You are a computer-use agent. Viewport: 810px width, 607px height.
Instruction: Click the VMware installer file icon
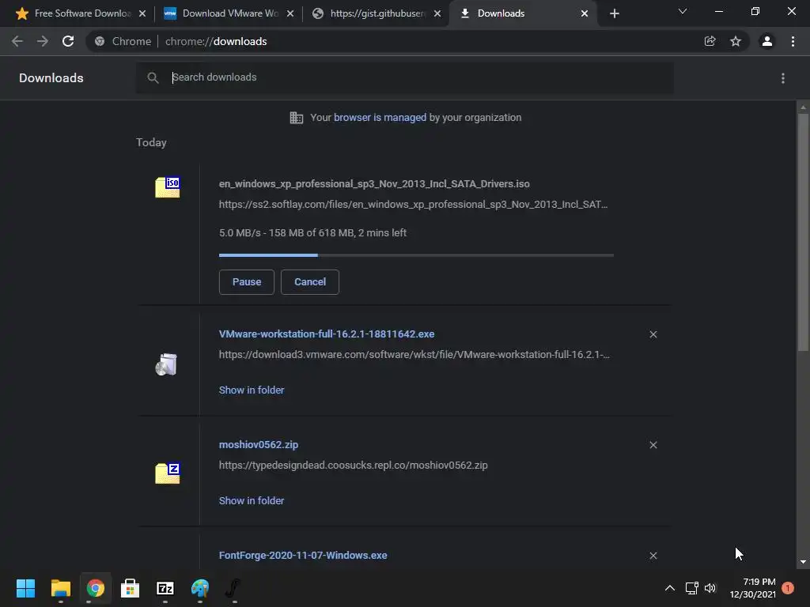tap(166, 364)
